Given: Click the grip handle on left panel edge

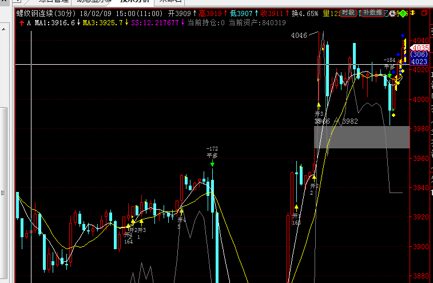Looking at the screenshot, I should click(3, 193).
